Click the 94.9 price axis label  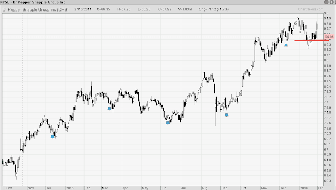coord(328,18)
